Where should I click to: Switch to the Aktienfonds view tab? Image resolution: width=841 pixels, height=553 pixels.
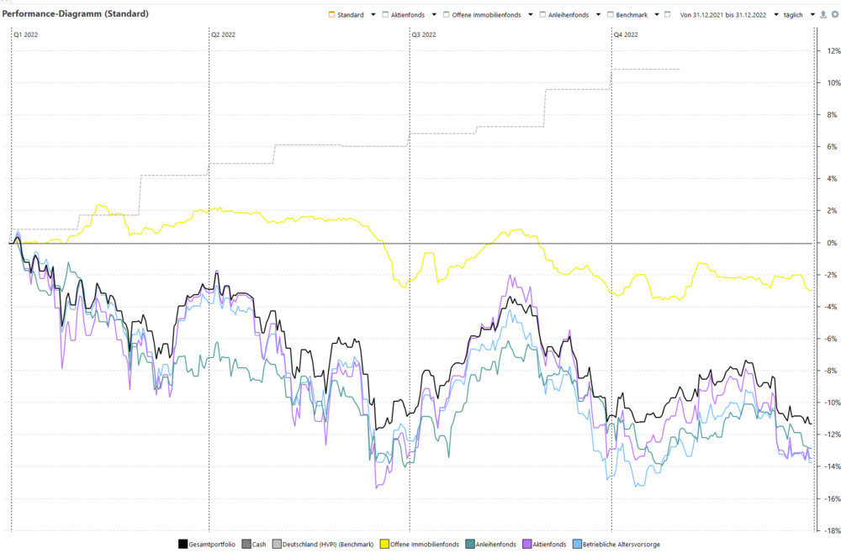coord(404,15)
